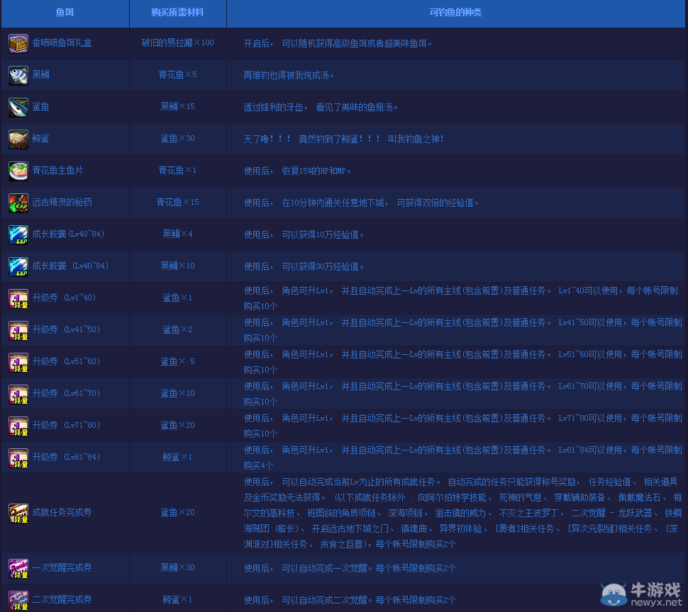
Task: Click the 二次觉醒完成券 icon
Action: pos(18,599)
